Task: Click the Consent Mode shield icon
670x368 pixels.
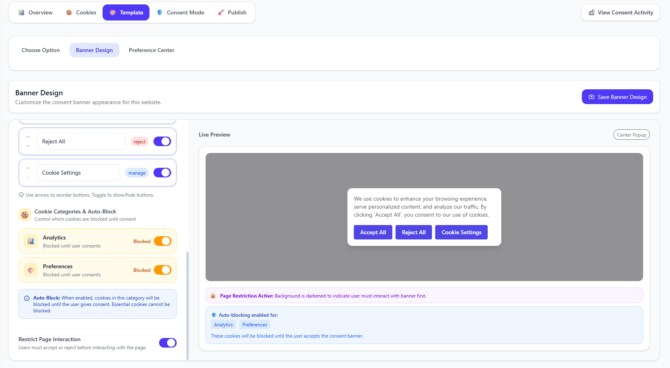Action: click(x=160, y=13)
